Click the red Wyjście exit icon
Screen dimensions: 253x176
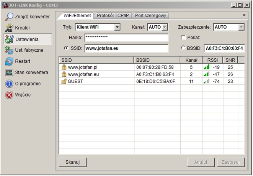10,95
